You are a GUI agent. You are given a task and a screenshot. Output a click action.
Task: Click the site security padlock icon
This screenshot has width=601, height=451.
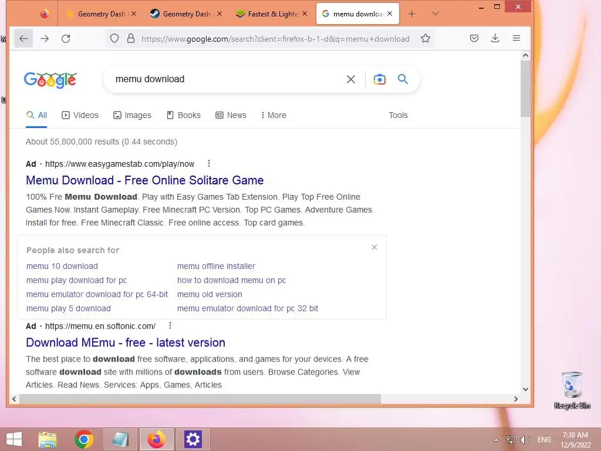(131, 38)
